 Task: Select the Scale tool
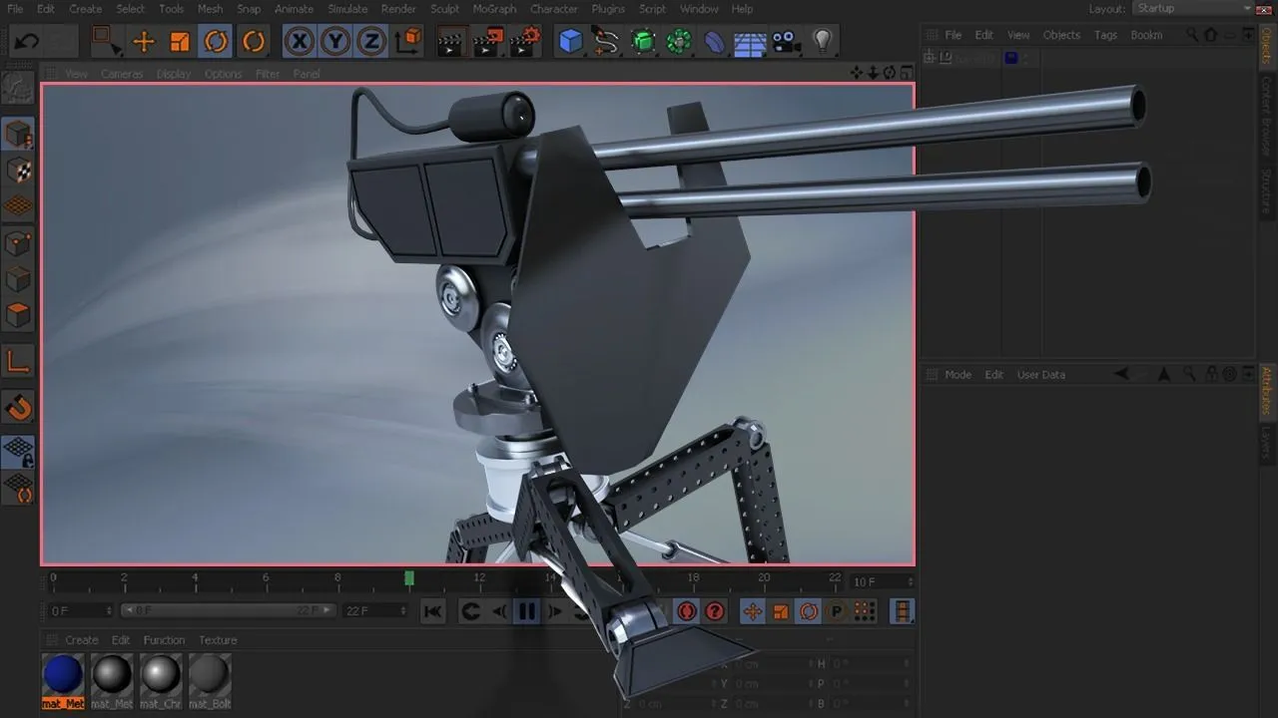[181, 40]
